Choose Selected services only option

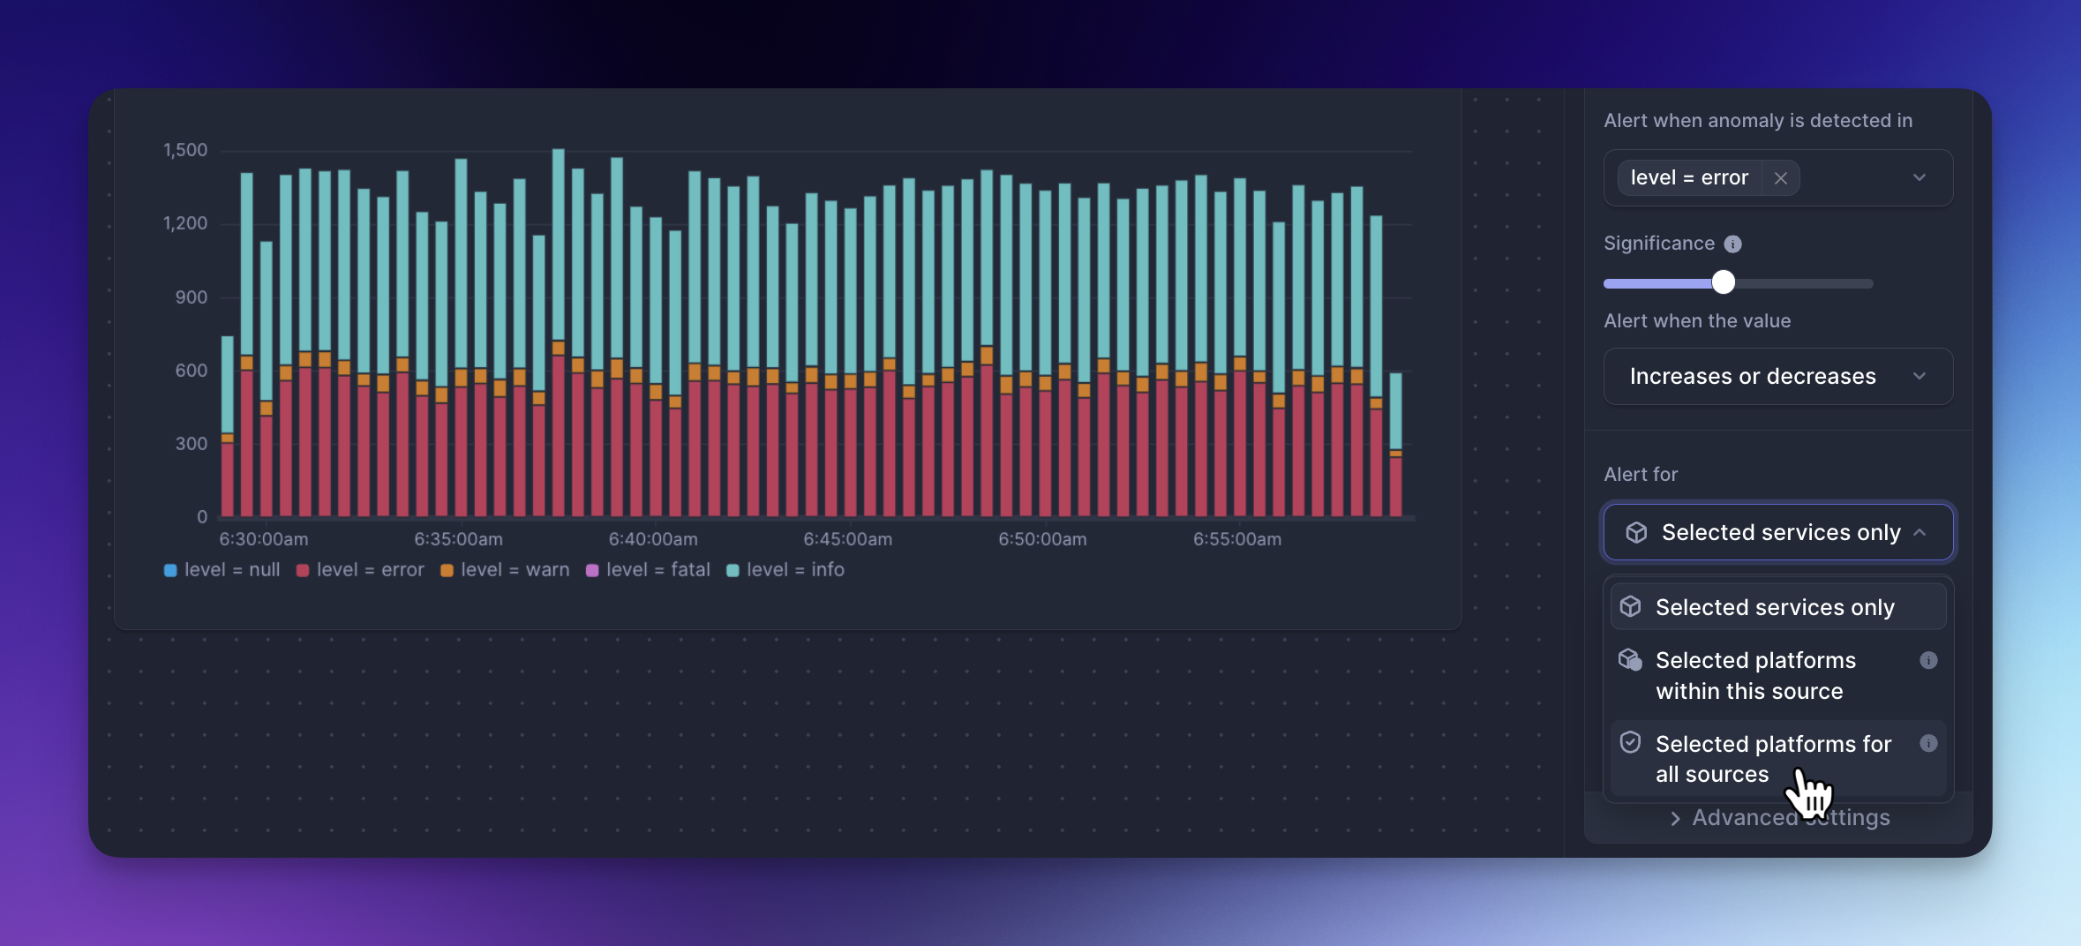click(1778, 607)
